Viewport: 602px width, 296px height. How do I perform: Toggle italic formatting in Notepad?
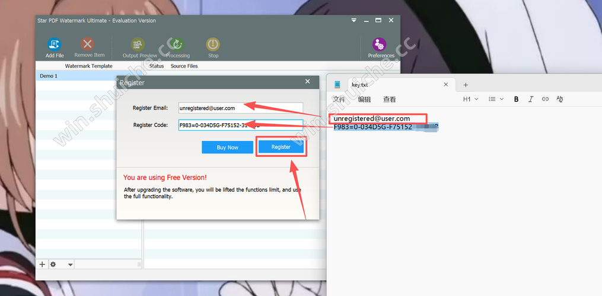pyautogui.click(x=531, y=99)
